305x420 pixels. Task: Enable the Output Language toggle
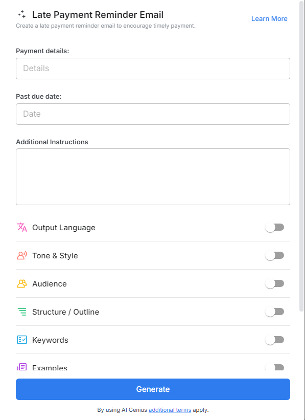coord(275,227)
